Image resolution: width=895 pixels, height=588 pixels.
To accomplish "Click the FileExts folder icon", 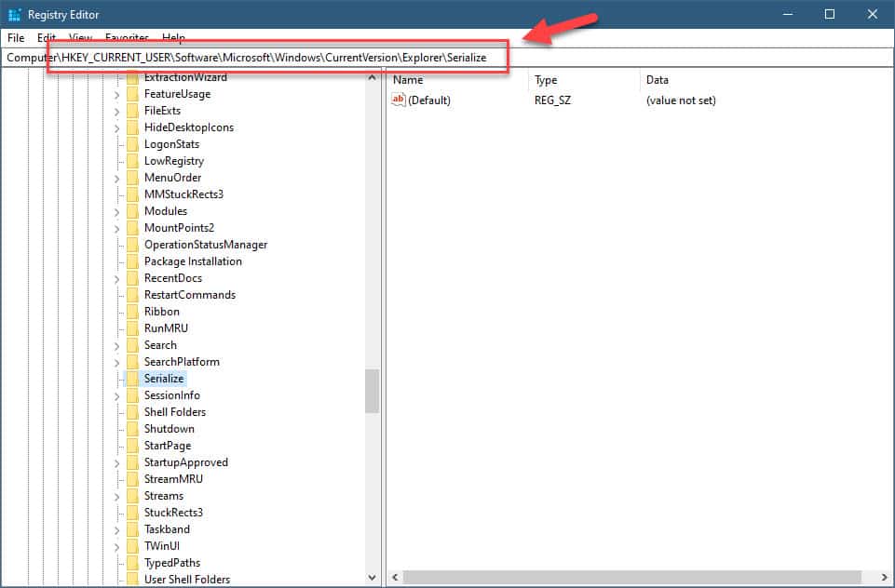I will 132,111.
